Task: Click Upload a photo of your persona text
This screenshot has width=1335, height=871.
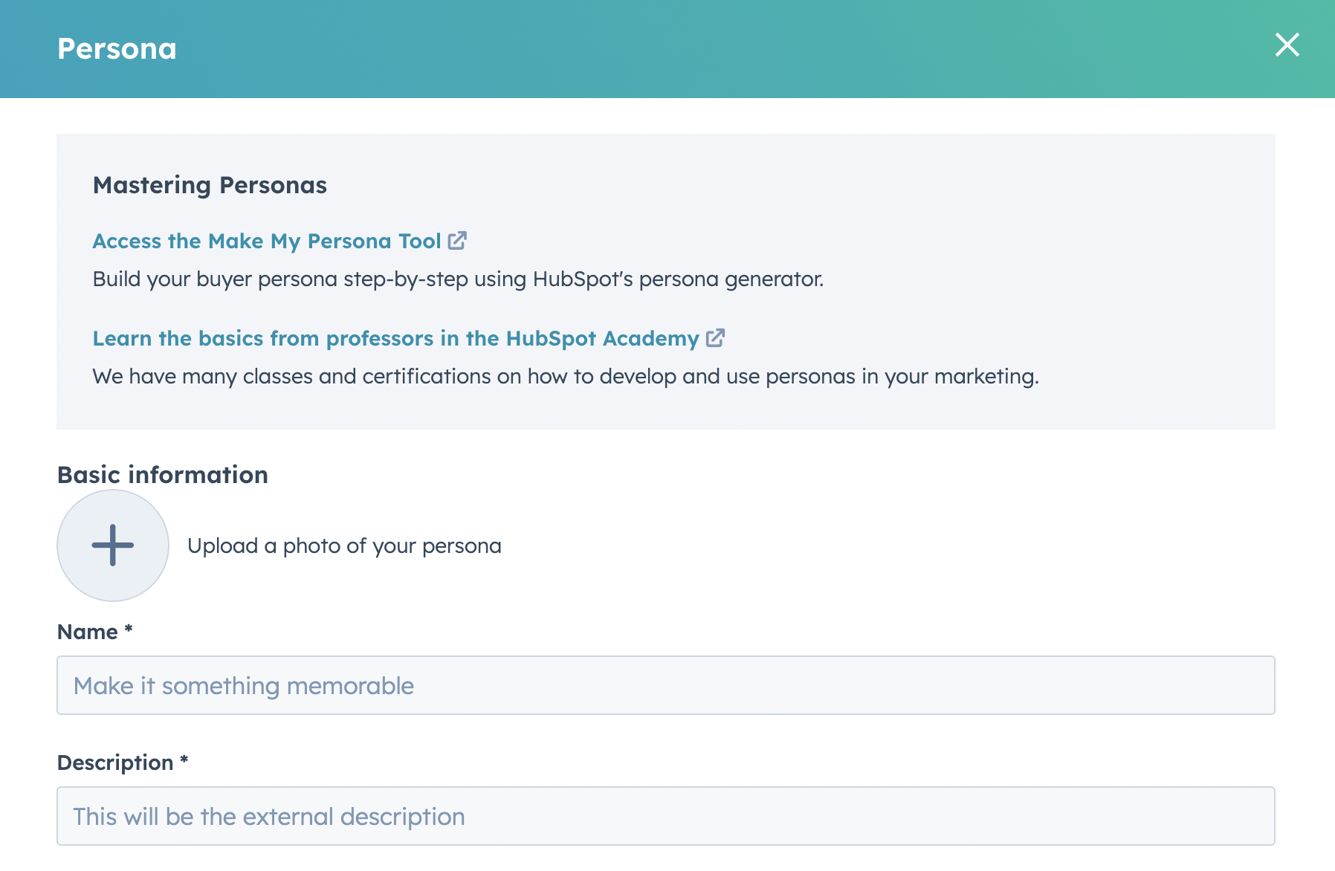Action: click(x=345, y=545)
